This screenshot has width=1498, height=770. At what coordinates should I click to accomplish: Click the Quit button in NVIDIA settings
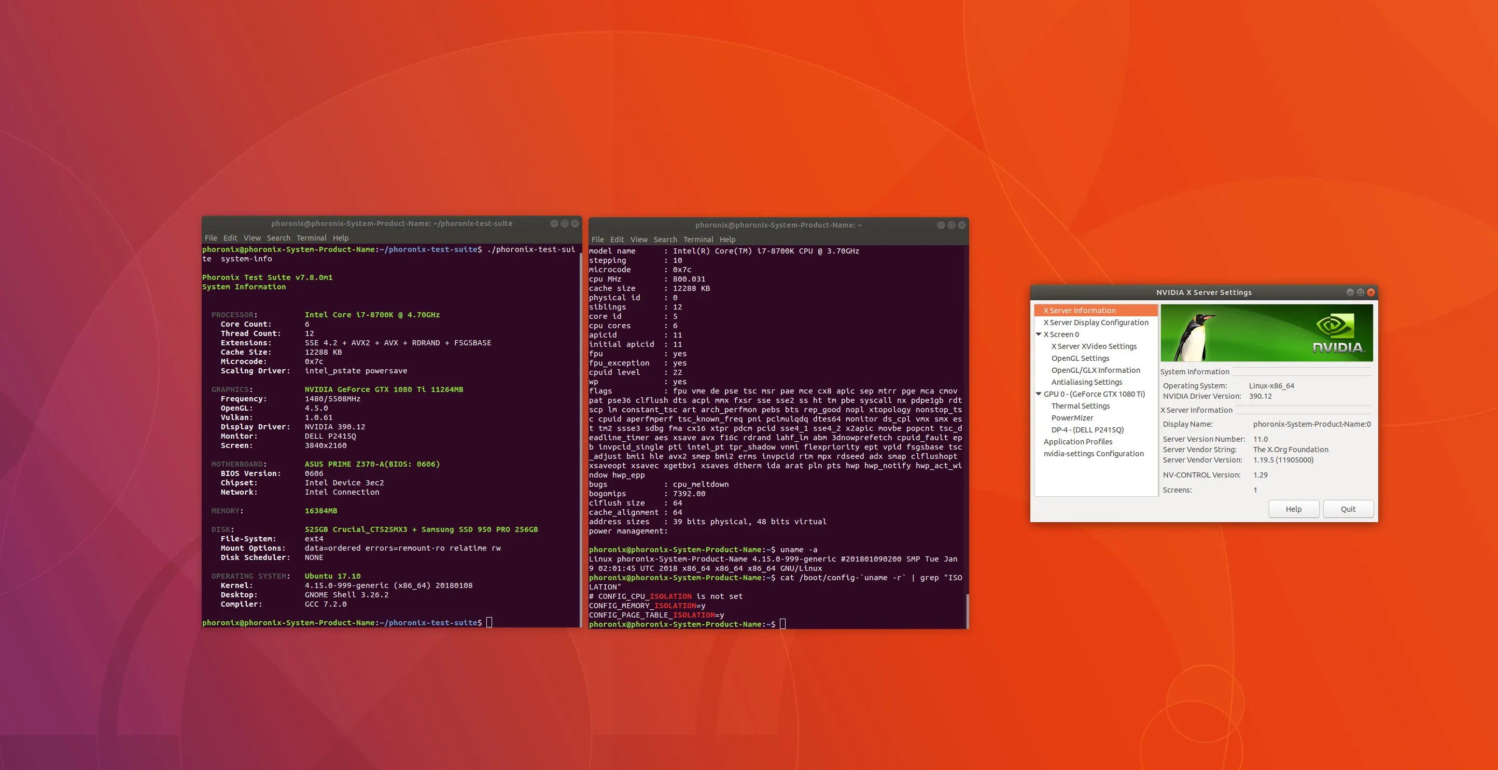(x=1348, y=509)
